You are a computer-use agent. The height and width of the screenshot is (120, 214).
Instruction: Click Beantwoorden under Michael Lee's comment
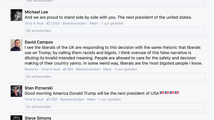point(75,23)
